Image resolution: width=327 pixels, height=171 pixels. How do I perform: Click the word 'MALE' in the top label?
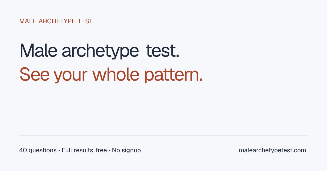[x=28, y=21]
